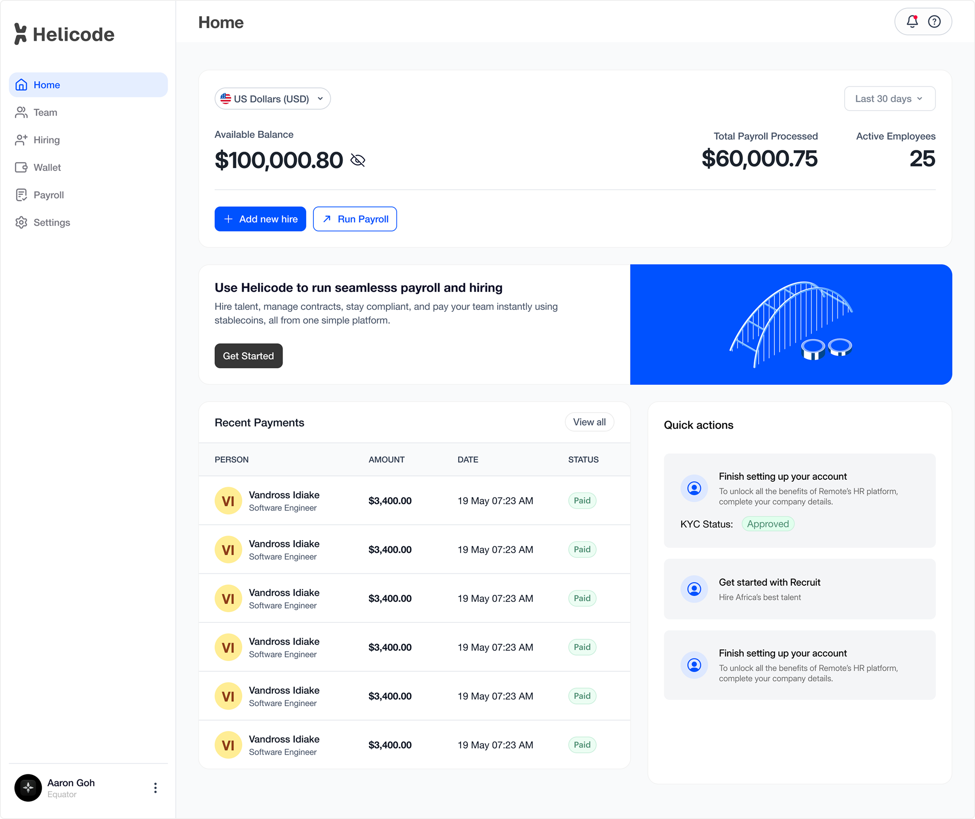Click Get Started on the promo banner
Viewport: 975px width, 819px height.
click(x=248, y=355)
